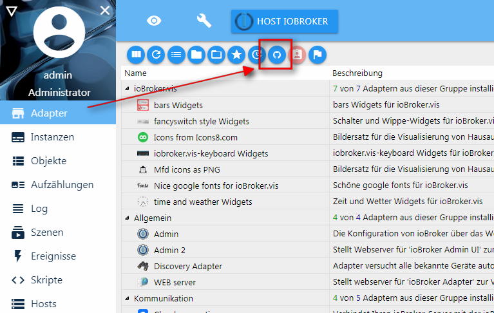Switch adapters to list view icon
Image resolution: width=494 pixels, height=313 pixels.
pyautogui.click(x=176, y=55)
